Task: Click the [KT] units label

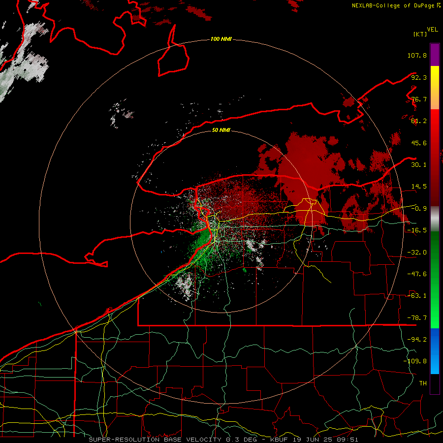Action: coord(420,34)
